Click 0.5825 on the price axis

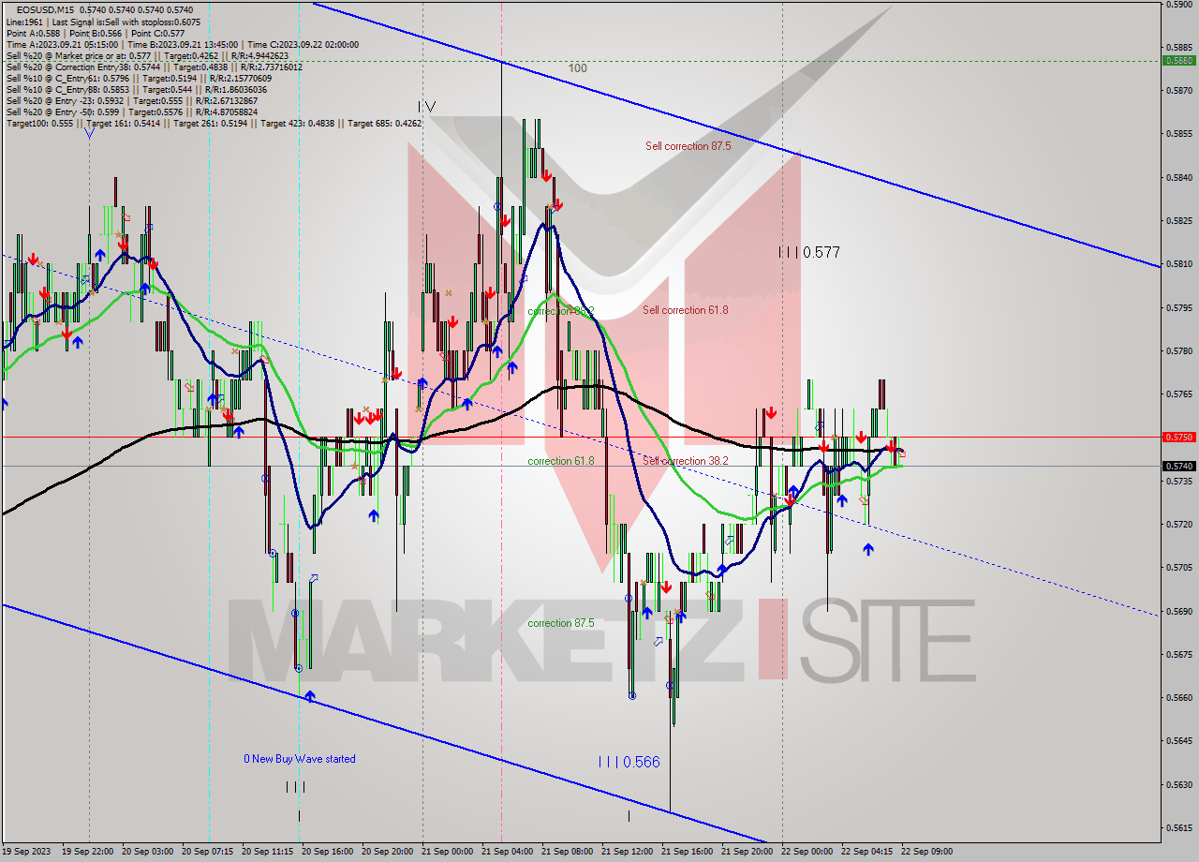coord(1178,221)
